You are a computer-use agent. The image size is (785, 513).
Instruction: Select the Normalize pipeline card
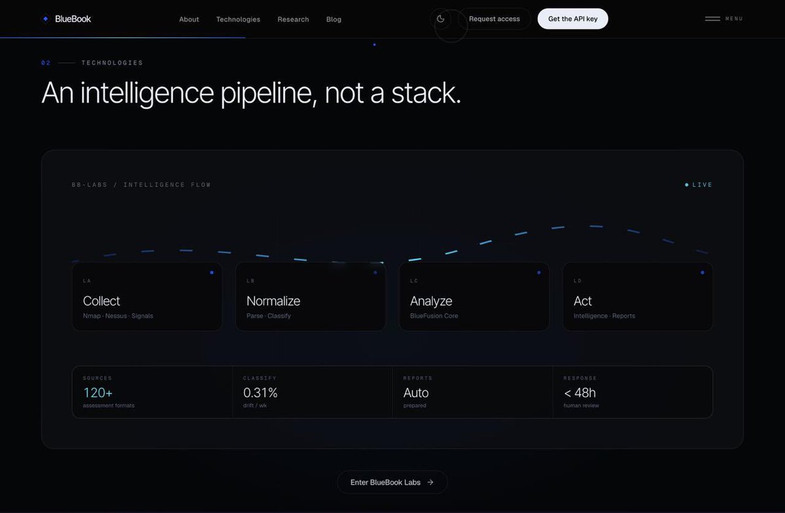[311, 297]
